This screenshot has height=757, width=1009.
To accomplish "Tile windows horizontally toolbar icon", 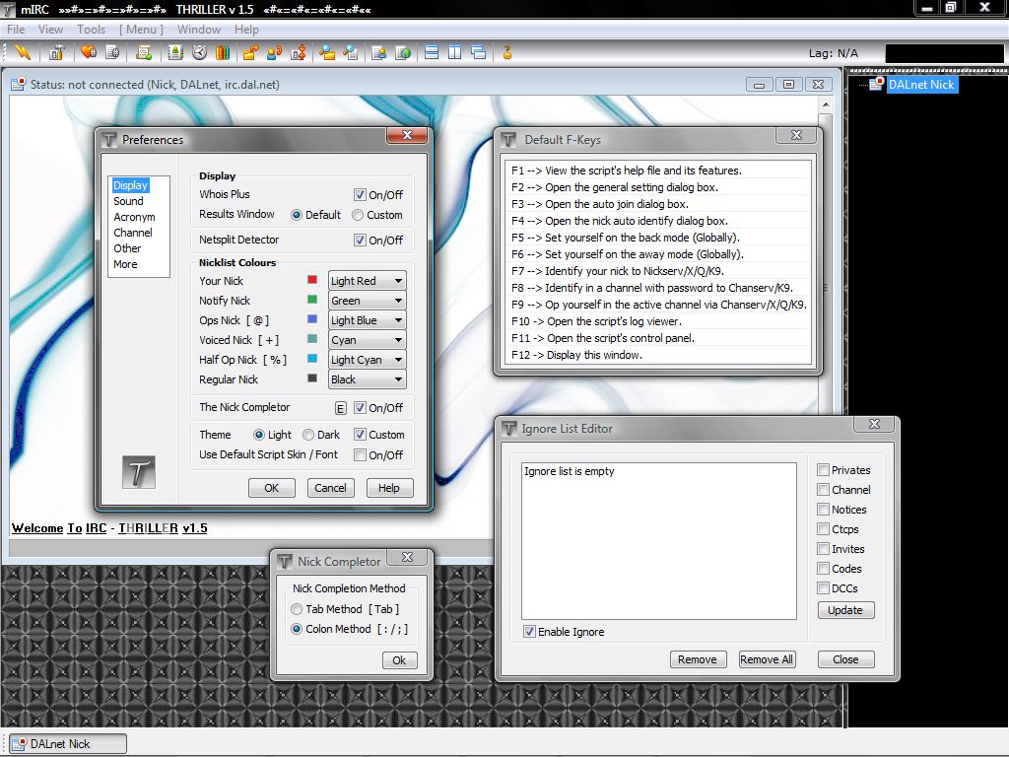I will point(432,52).
